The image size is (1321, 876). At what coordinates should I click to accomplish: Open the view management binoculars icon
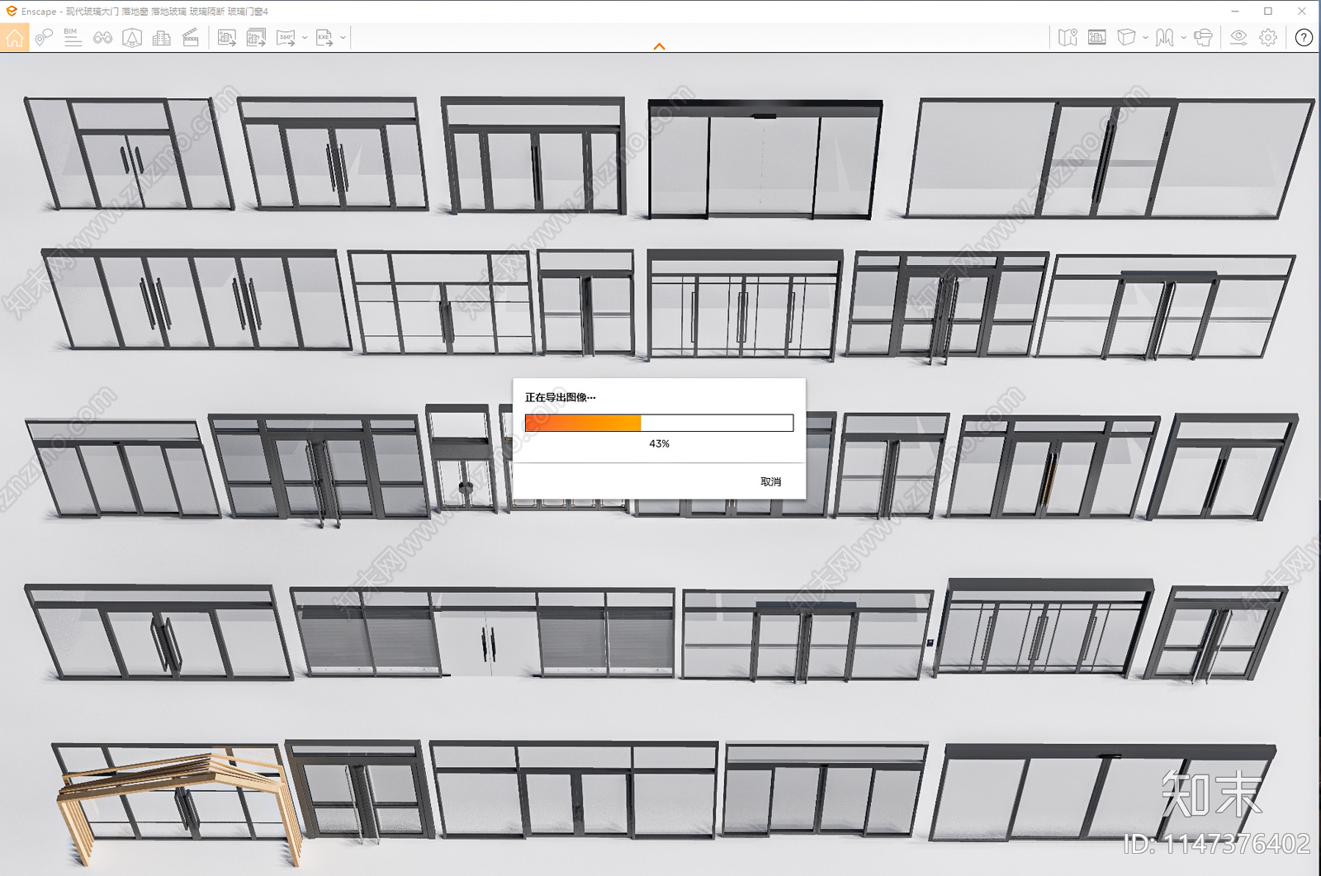tap(102, 38)
